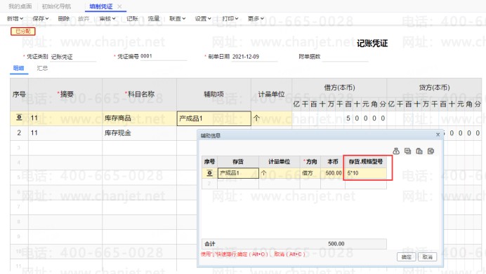
Task: Click the 流量 toolbar button
Action: (x=153, y=18)
